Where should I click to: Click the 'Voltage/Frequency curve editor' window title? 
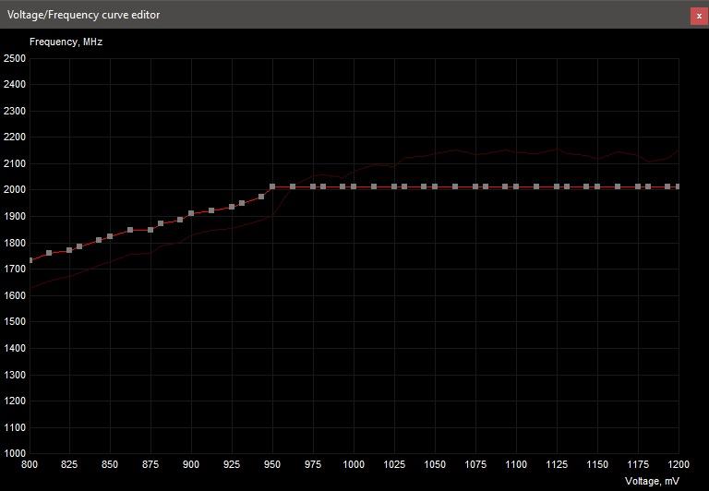84,15
